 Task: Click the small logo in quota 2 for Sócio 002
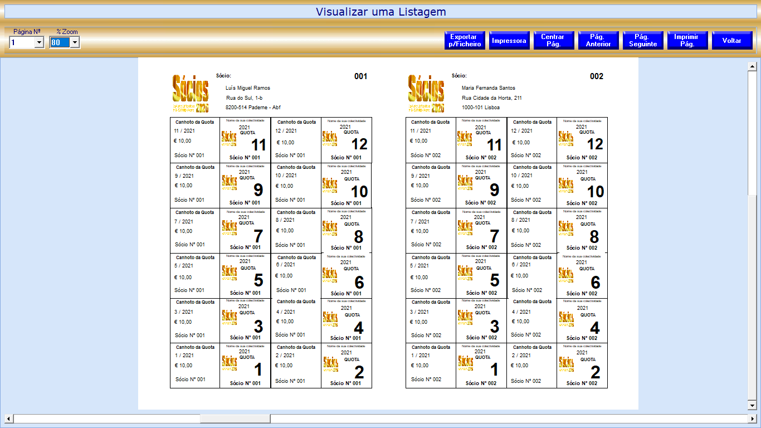pyautogui.click(x=566, y=363)
